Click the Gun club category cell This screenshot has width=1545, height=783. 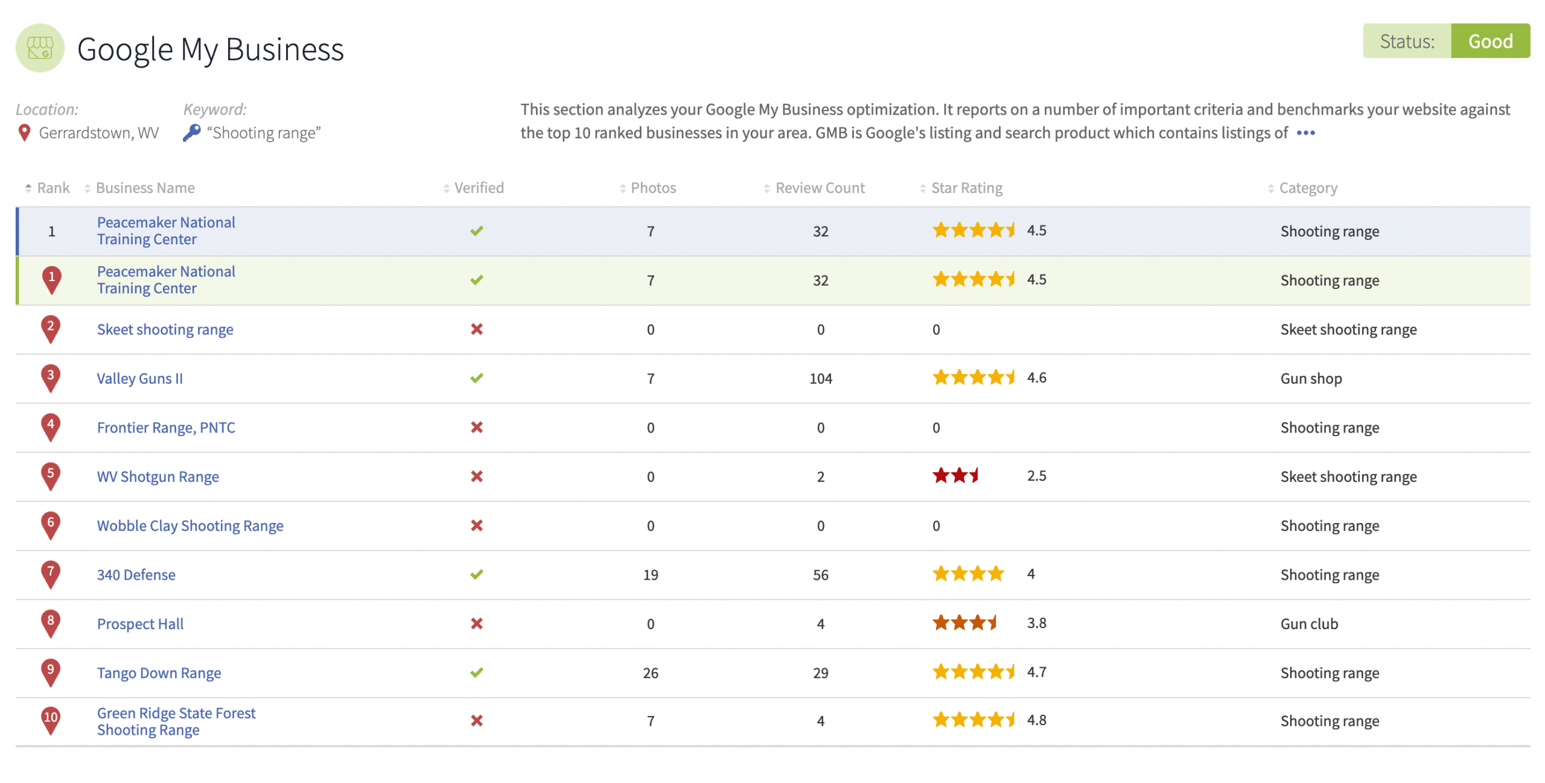[1309, 624]
